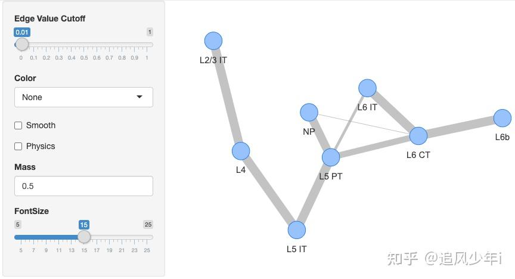Click the edge between L4 and L5 IT
Screen dimensions: 515x279
pyautogui.click(x=269, y=190)
